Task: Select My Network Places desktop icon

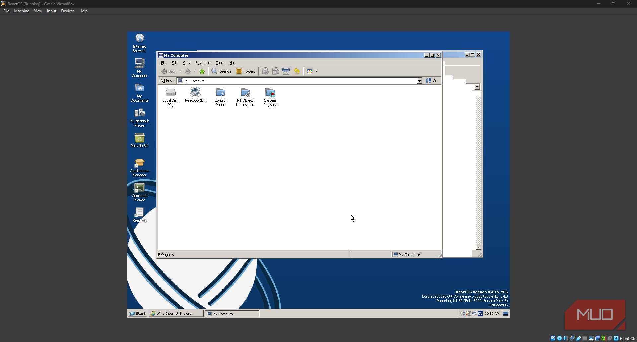Action: pyautogui.click(x=139, y=118)
